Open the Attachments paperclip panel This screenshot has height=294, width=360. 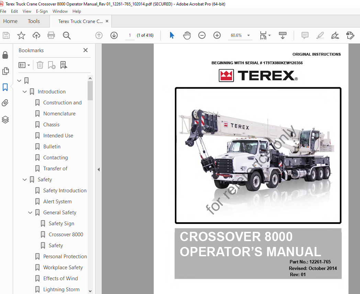pos(5,103)
